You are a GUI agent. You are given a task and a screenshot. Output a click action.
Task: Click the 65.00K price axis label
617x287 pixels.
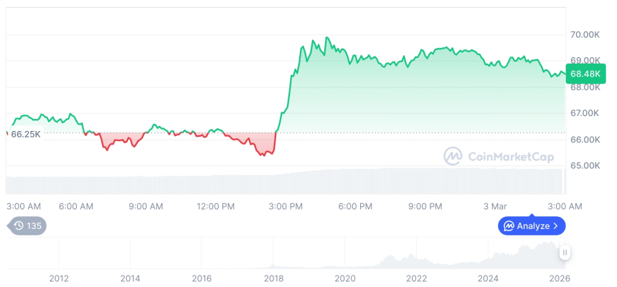pos(585,165)
